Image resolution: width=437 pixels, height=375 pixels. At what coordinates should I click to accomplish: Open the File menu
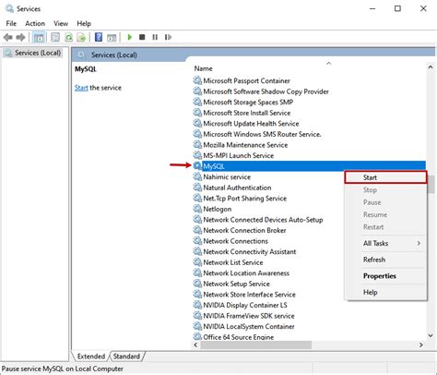pyautogui.click(x=11, y=23)
